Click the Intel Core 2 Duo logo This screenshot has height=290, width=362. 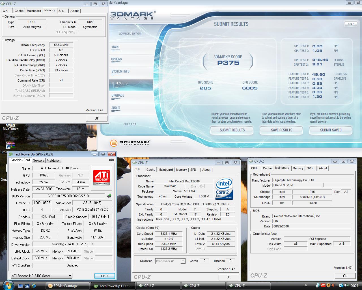click(224, 189)
